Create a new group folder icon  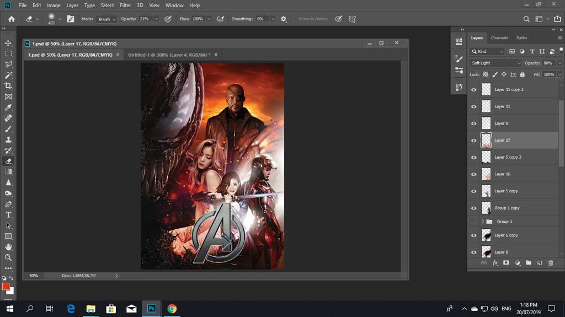pyautogui.click(x=528, y=263)
